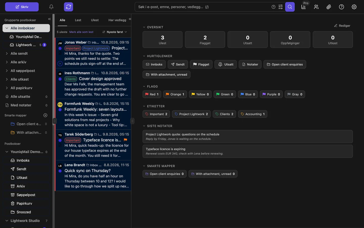Image resolution: width=364 pixels, height=228 pixels.
Task: Collapse the message list pane chevron
Action: pyautogui.click(x=130, y=19)
